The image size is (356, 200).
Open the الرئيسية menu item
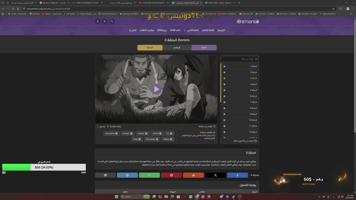[221, 30]
